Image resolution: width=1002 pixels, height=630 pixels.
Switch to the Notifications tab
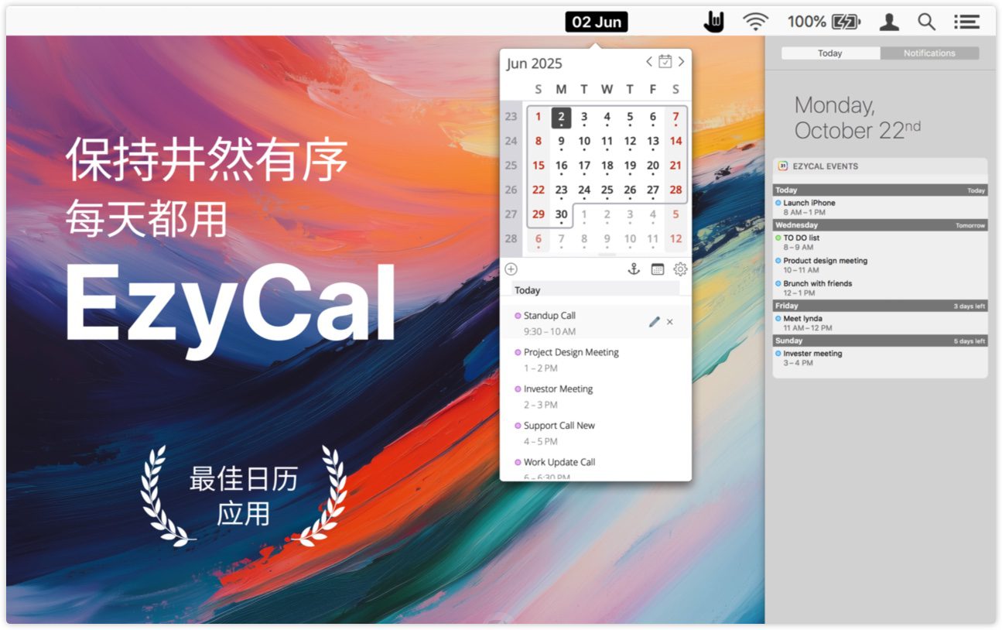coord(929,53)
